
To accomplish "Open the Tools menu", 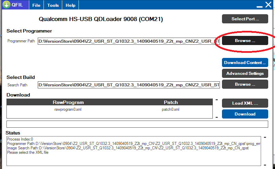I will click(x=53, y=5).
